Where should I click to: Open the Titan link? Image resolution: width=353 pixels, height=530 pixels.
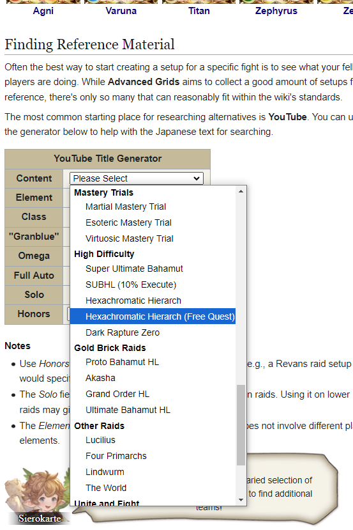199,11
